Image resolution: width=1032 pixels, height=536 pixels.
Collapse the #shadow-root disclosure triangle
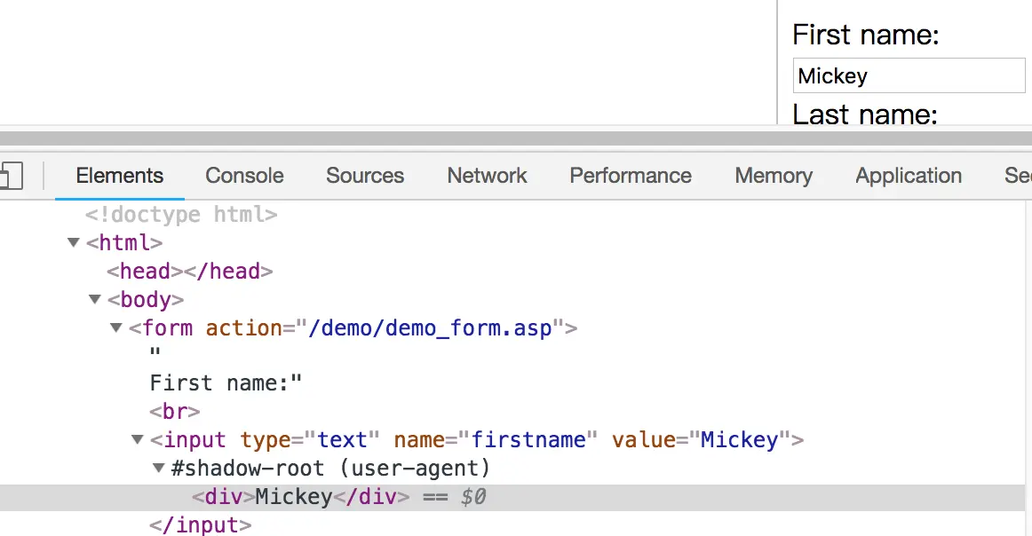coord(159,469)
